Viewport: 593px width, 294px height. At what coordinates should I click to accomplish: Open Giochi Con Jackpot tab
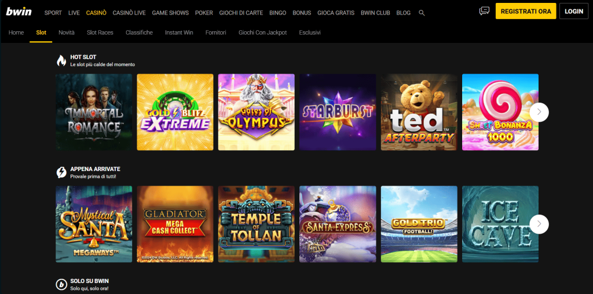tap(262, 32)
